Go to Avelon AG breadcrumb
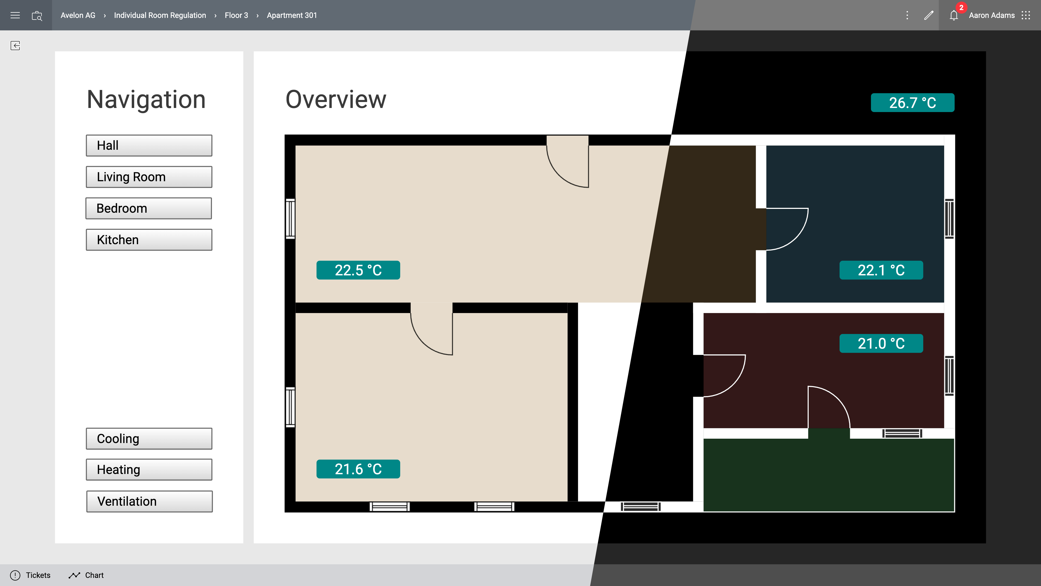1041x586 pixels. point(78,15)
